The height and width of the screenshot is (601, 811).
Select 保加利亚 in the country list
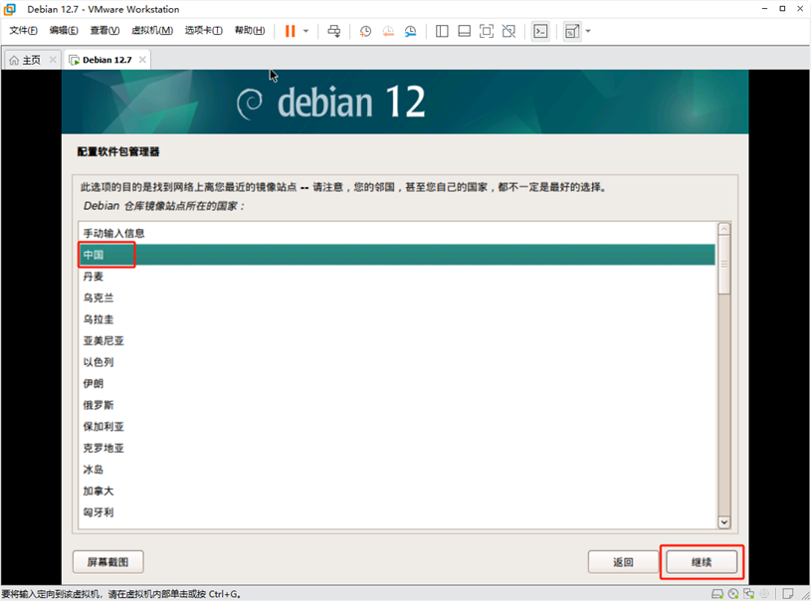(x=397, y=427)
